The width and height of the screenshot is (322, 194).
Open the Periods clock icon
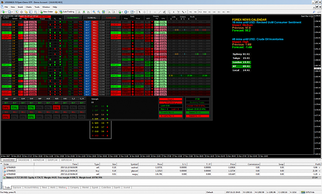[126, 12]
